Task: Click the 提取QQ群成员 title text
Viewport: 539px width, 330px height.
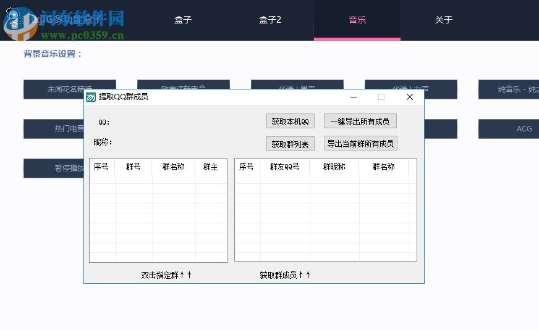Action: coord(124,97)
